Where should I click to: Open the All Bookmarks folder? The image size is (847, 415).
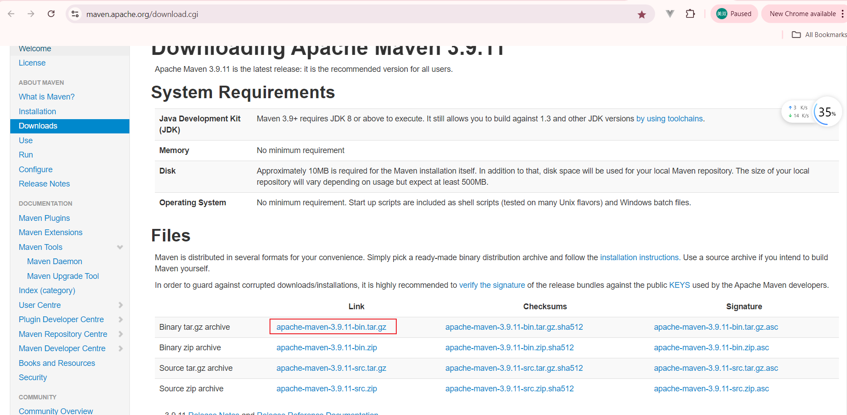[x=819, y=35]
